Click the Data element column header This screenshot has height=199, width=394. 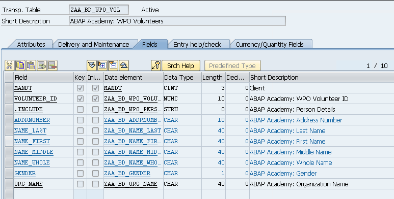134,77
